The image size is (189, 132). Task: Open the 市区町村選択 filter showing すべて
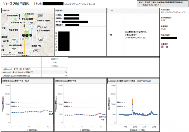point(163,20)
